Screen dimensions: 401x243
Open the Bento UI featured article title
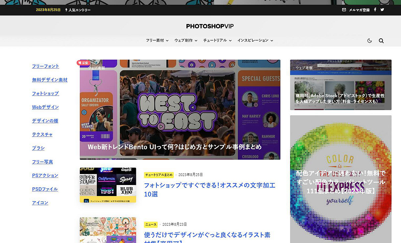tap(174, 147)
